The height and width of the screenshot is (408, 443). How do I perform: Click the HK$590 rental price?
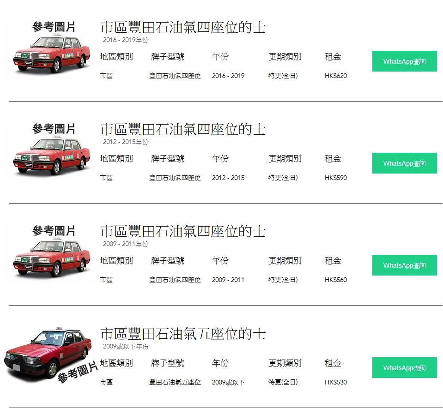(336, 178)
